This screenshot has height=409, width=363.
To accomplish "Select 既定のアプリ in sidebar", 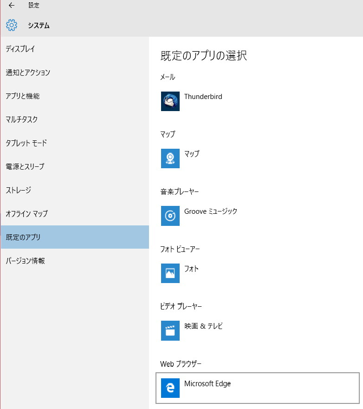I will (x=75, y=237).
